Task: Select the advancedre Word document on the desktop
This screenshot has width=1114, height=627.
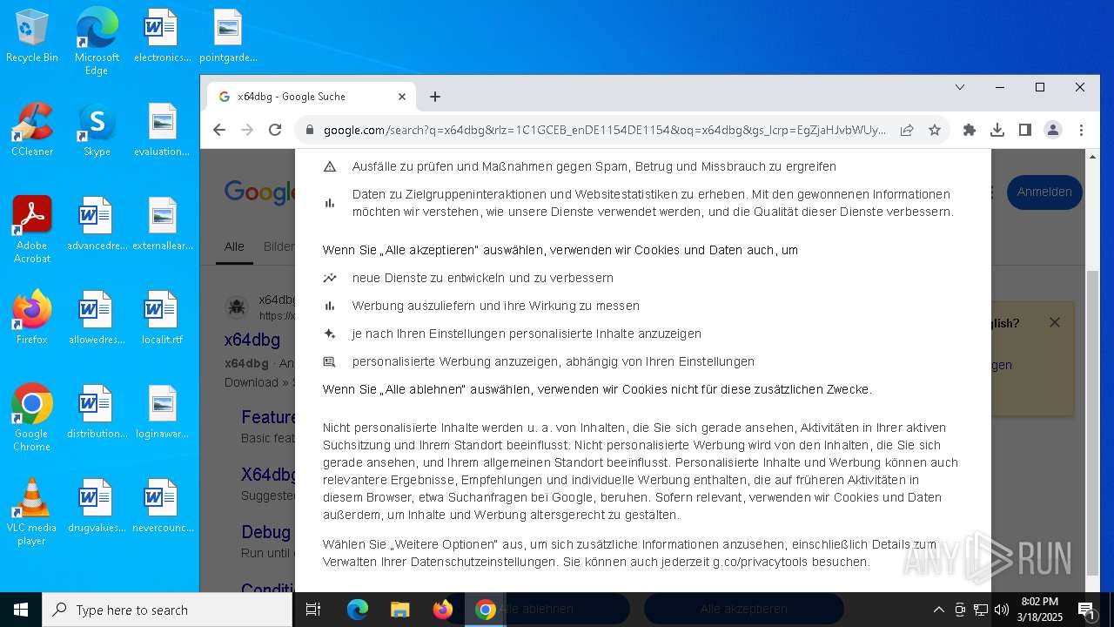Action: coord(97,224)
